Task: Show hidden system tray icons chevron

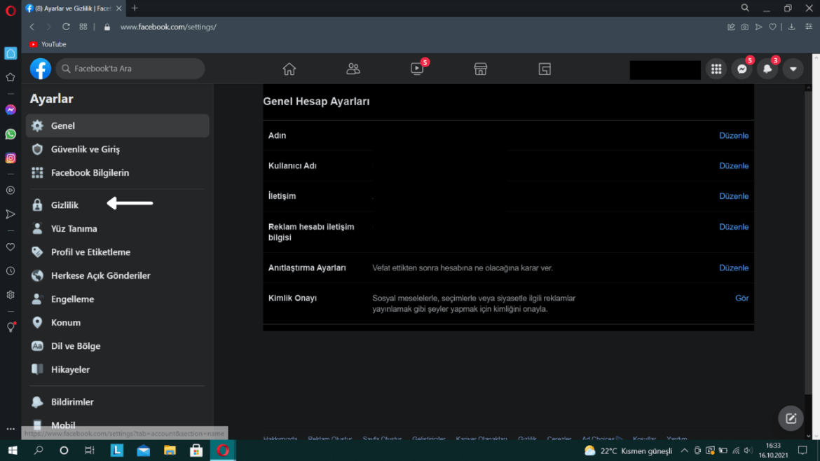Action: [684, 450]
